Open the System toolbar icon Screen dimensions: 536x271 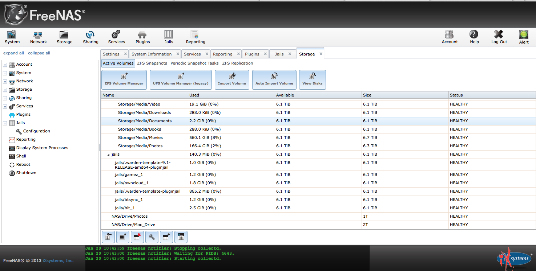(x=12, y=37)
